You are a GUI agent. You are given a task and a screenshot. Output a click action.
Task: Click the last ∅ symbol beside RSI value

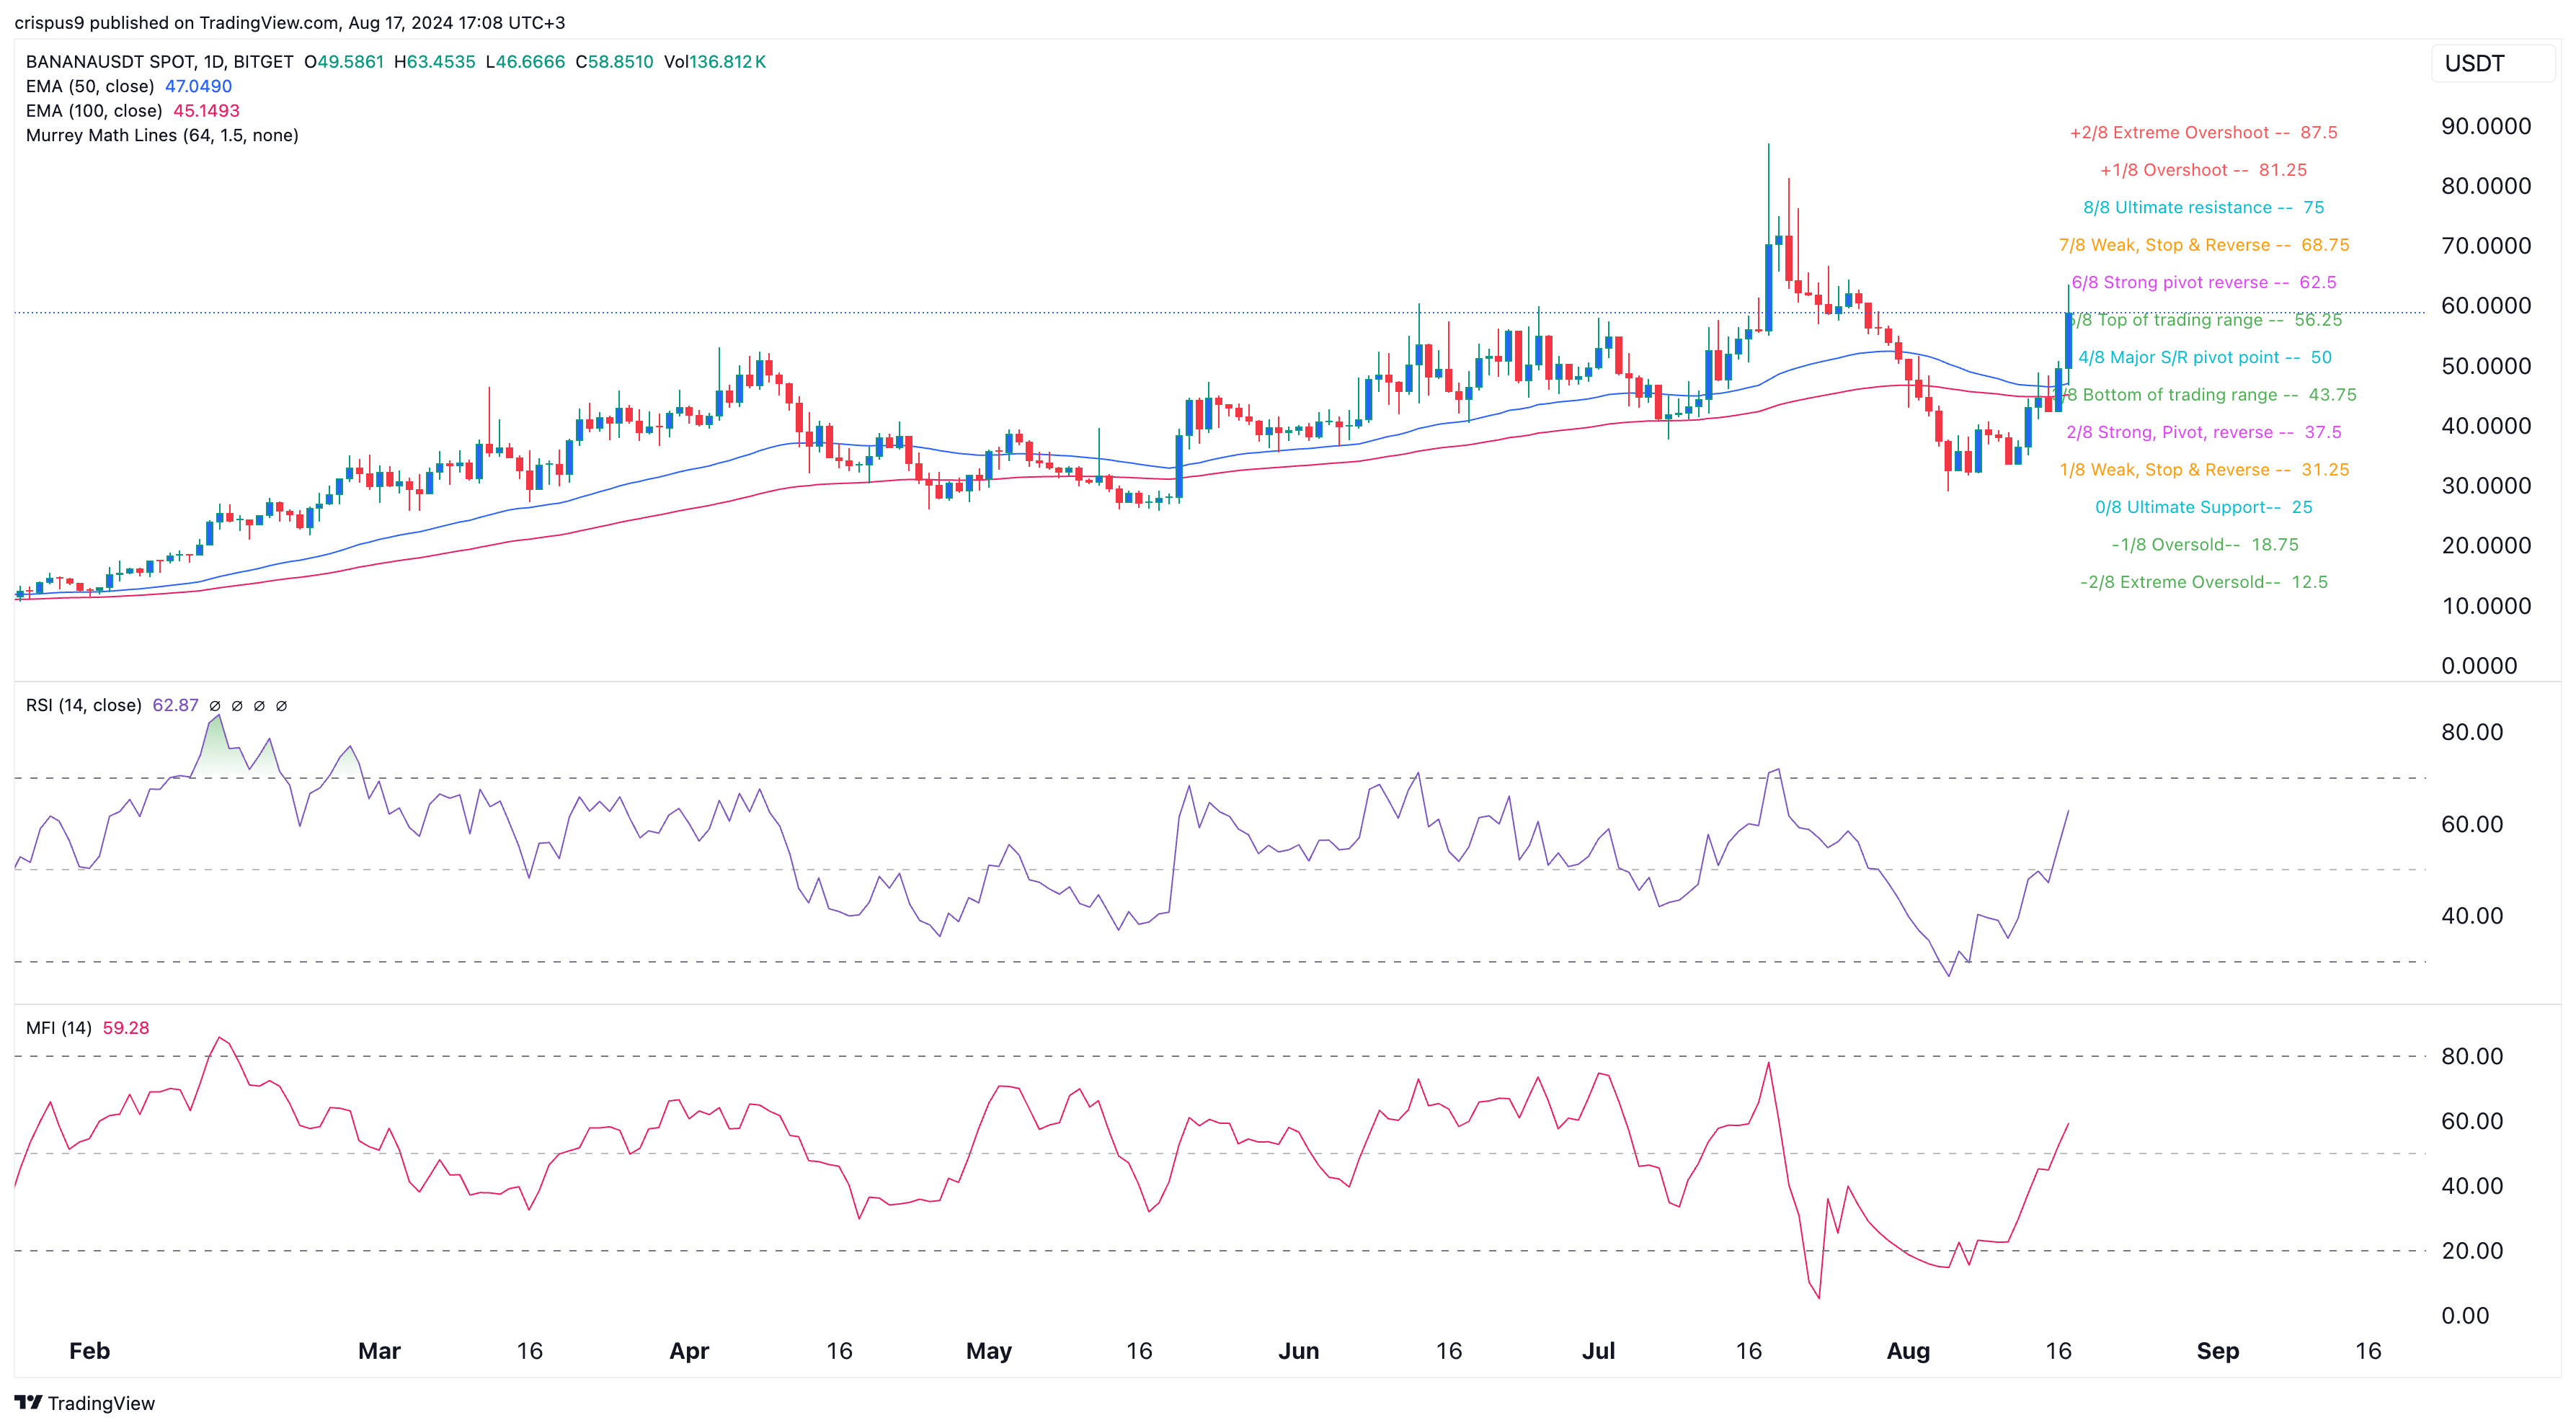(281, 705)
